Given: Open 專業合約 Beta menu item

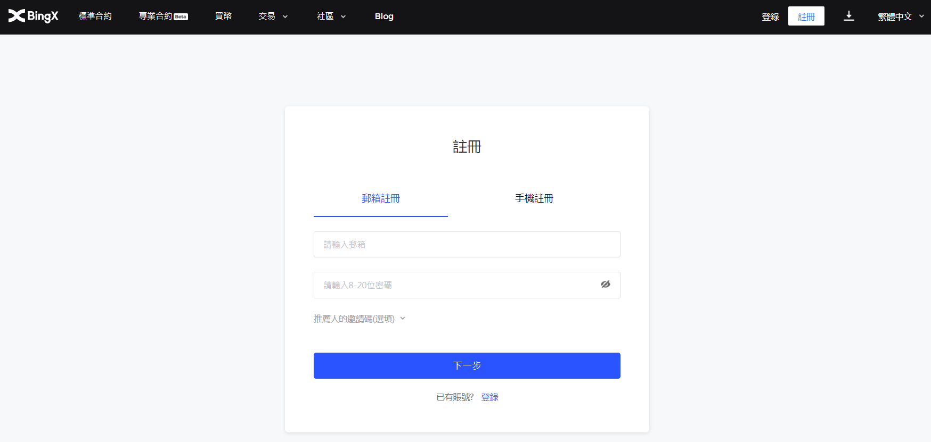Looking at the screenshot, I should (163, 16).
